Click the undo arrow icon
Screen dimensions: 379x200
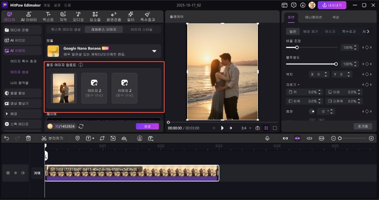click(6, 138)
